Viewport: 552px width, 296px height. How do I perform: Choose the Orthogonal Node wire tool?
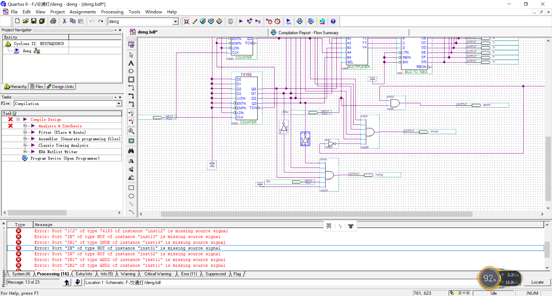point(131,88)
